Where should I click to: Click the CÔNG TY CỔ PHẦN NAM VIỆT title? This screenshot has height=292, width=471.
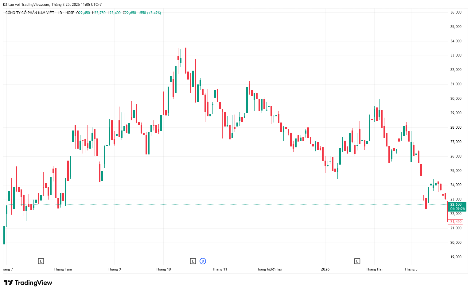(x=30, y=13)
